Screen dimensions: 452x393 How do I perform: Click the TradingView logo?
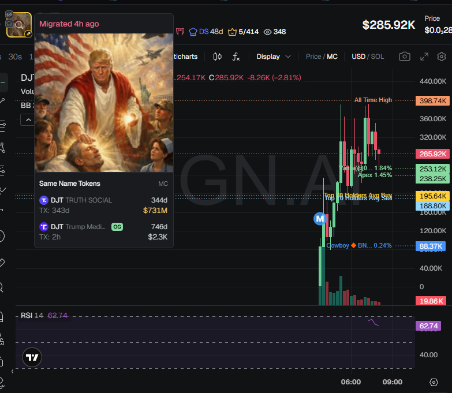coord(32,357)
